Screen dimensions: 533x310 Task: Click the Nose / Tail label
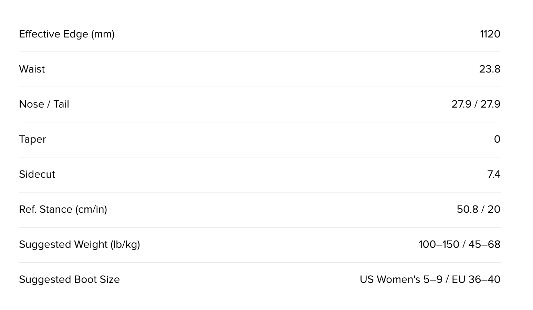click(44, 104)
